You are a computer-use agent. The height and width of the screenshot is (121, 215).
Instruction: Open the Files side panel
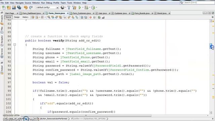pyautogui.click(x=2, y=30)
